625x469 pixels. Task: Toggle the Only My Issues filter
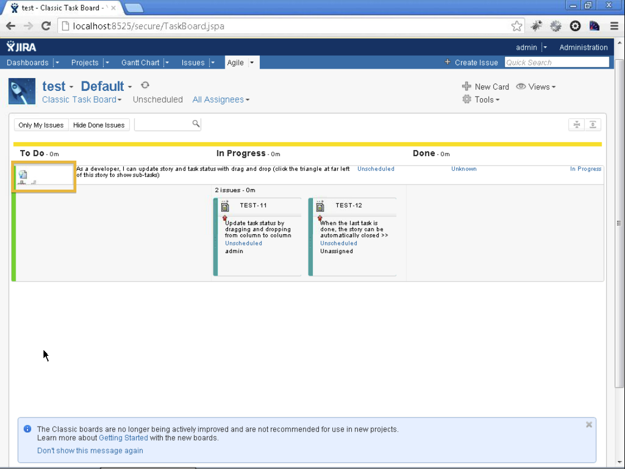coord(41,125)
